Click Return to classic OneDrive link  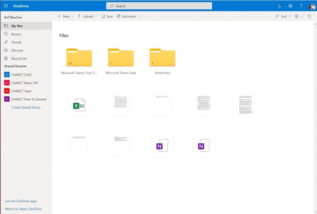24,209
